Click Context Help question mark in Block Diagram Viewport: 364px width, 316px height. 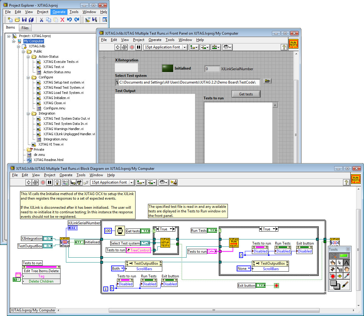[x=346, y=183]
